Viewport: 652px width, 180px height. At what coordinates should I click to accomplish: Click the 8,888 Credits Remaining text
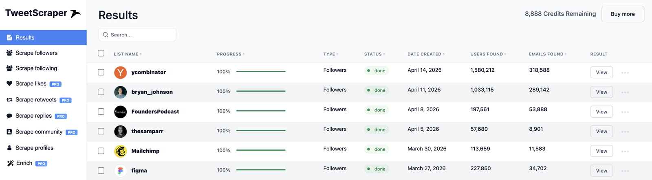pos(560,14)
